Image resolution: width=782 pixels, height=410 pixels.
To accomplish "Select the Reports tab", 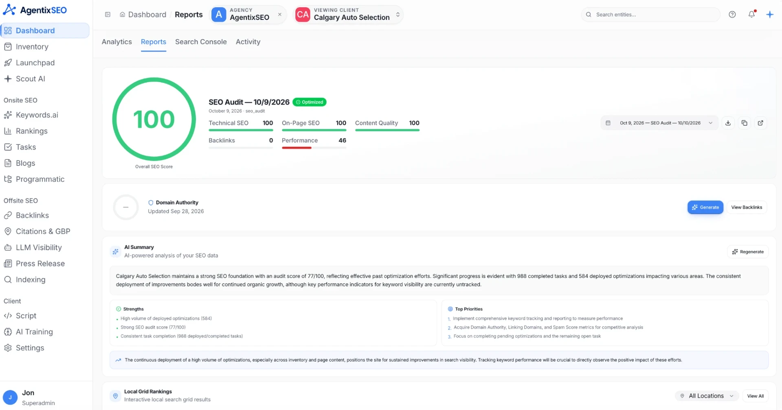I will coord(154,42).
